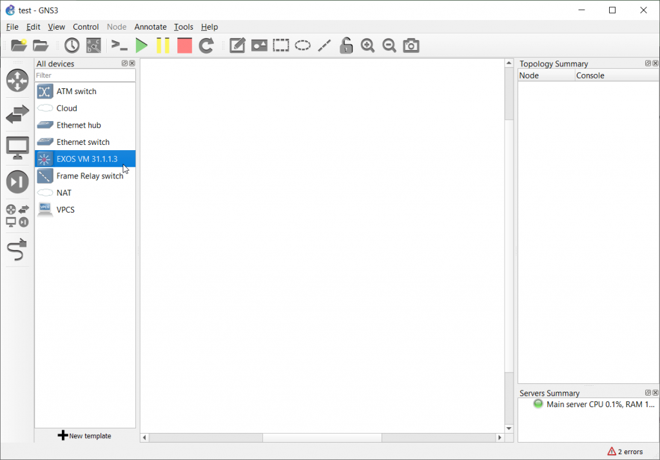The height and width of the screenshot is (460, 660).
Task: Stop all nodes with red square button
Action: coord(184,46)
